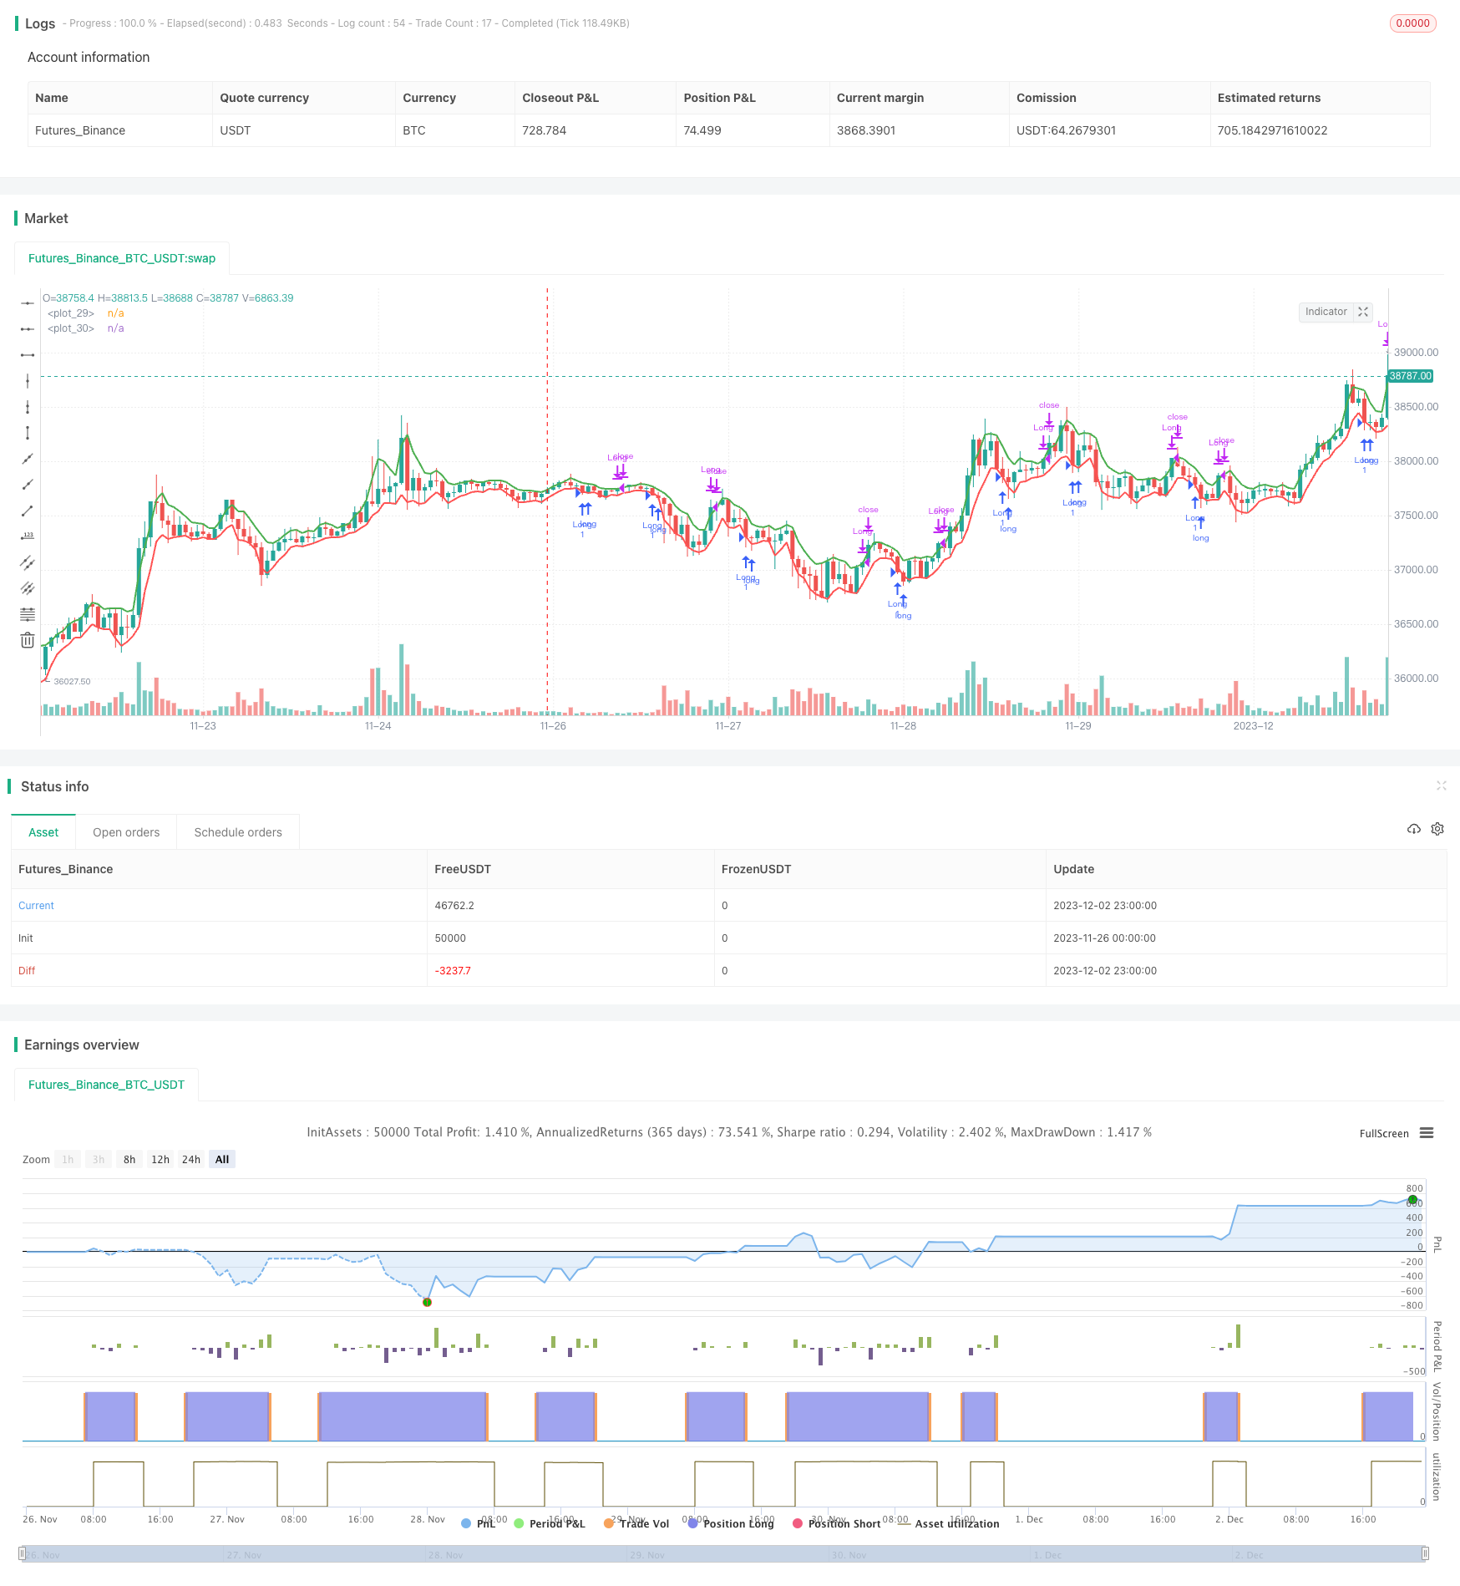Click the Init row update time 2023-11-26 00:00:00

pos(1104,938)
